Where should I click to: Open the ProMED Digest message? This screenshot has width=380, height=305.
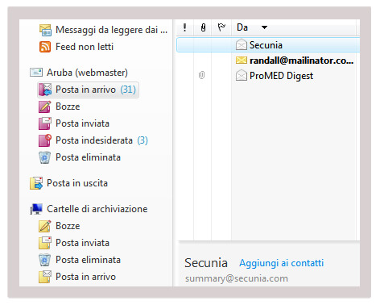pyautogui.click(x=281, y=76)
